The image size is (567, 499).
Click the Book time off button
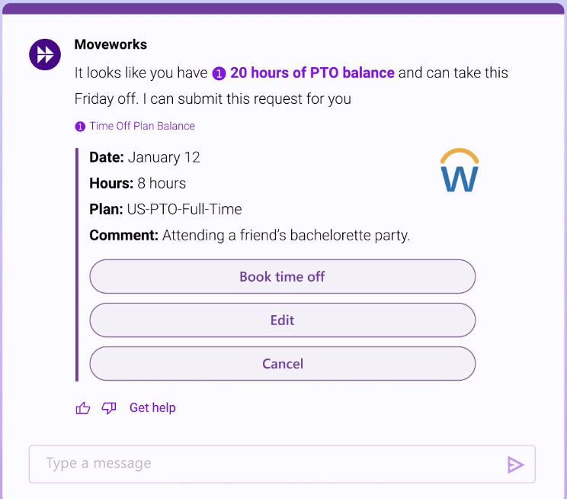[x=283, y=277]
